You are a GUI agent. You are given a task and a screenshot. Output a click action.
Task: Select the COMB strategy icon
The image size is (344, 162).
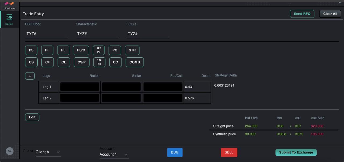point(134,62)
